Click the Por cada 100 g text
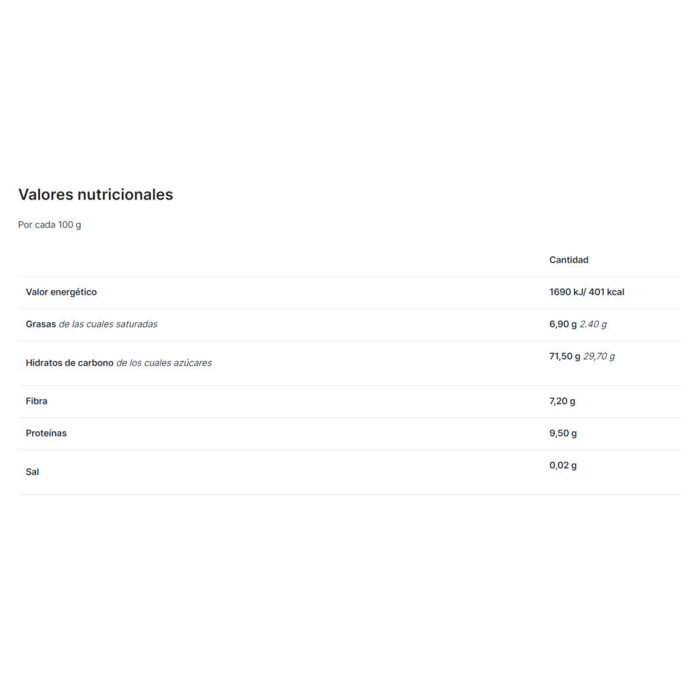681x681 pixels. [x=50, y=225]
